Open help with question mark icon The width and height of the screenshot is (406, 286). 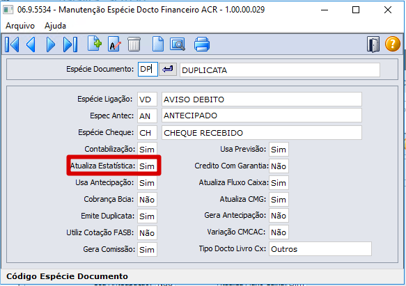tap(393, 44)
